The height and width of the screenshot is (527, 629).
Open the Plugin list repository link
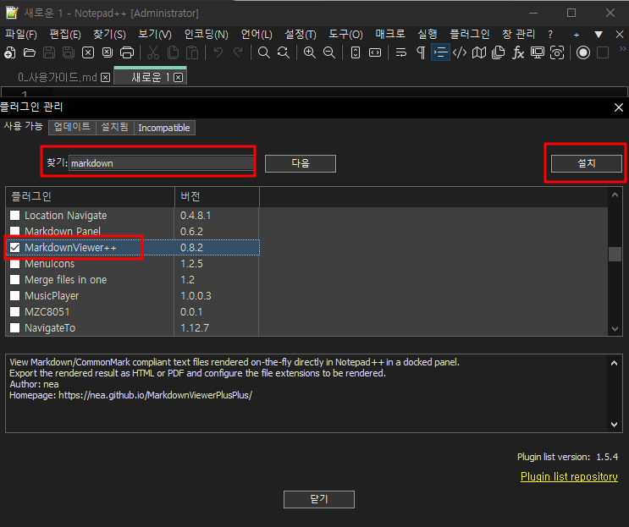569,476
